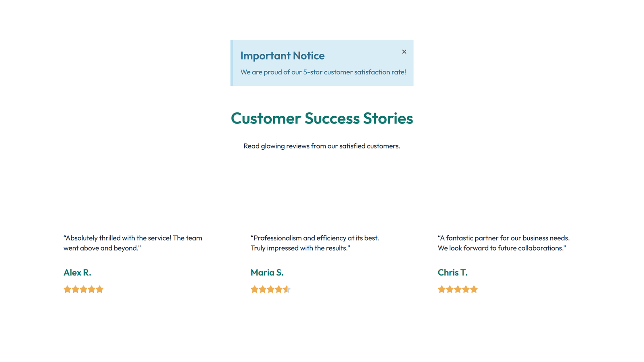644x362 pixels.
Task: Click the fourth star under Maria S.
Action: [x=279, y=289]
